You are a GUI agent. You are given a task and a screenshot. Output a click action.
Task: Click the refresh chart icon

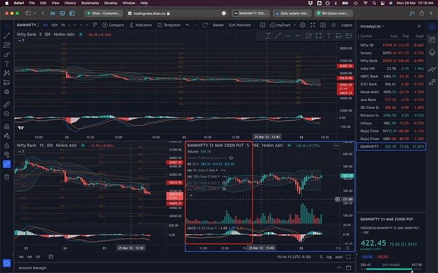pos(205,25)
